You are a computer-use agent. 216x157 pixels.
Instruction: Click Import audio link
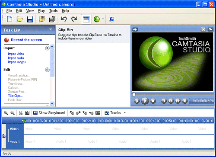[x=16, y=58]
